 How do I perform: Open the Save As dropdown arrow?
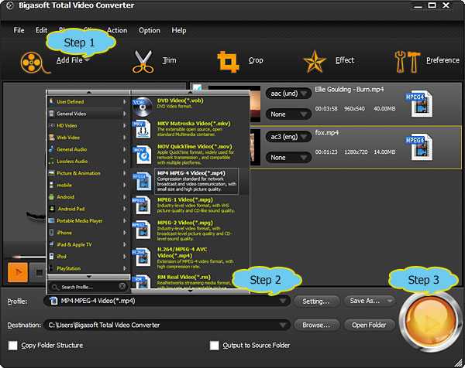pos(390,302)
